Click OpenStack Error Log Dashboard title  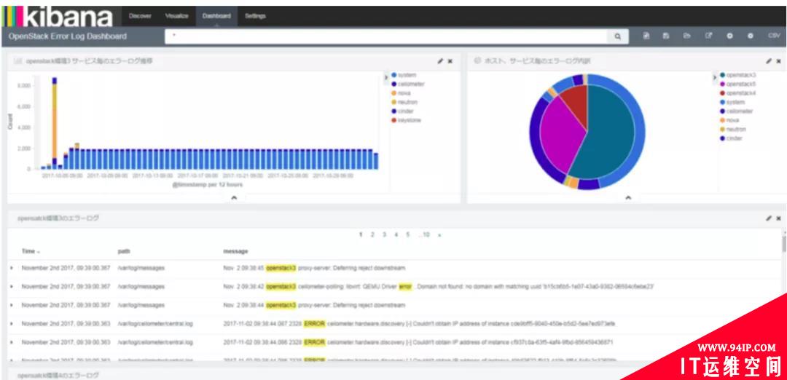point(67,36)
